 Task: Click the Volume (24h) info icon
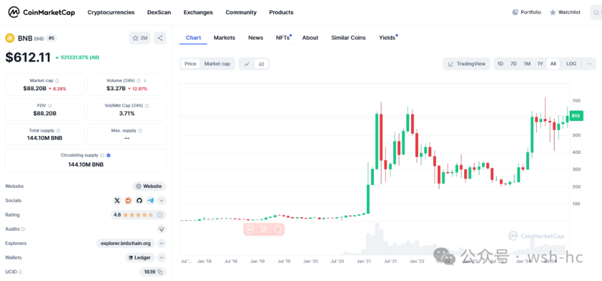[139, 81]
